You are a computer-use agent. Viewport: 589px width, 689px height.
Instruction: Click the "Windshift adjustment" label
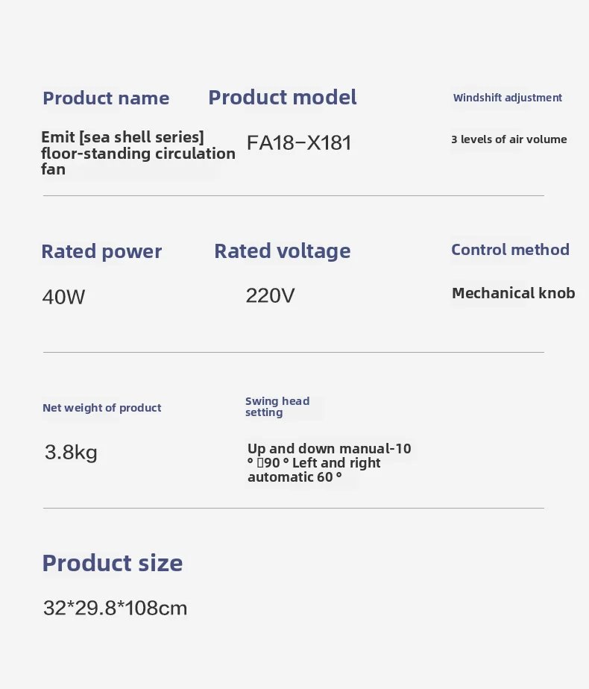point(507,98)
